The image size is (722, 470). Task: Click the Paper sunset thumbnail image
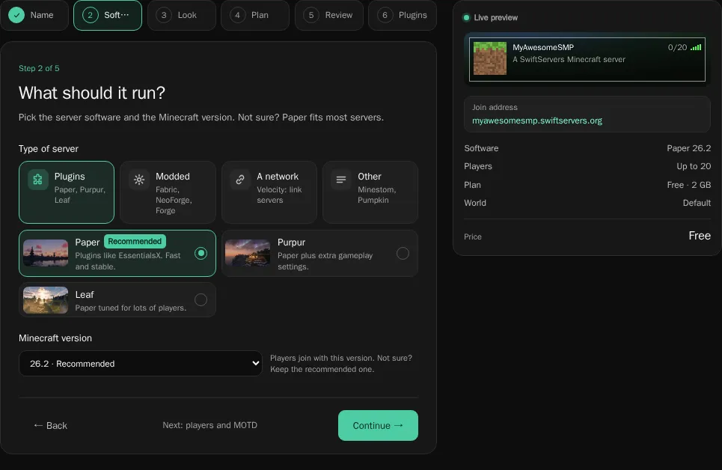point(46,253)
